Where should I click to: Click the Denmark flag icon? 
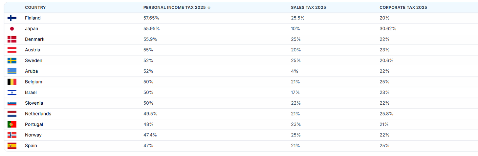(12, 39)
